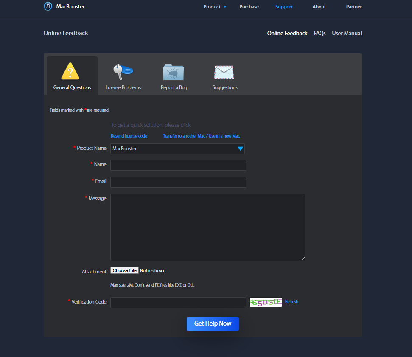Switch to Suggestions tab
The image size is (412, 357).
coord(225,76)
